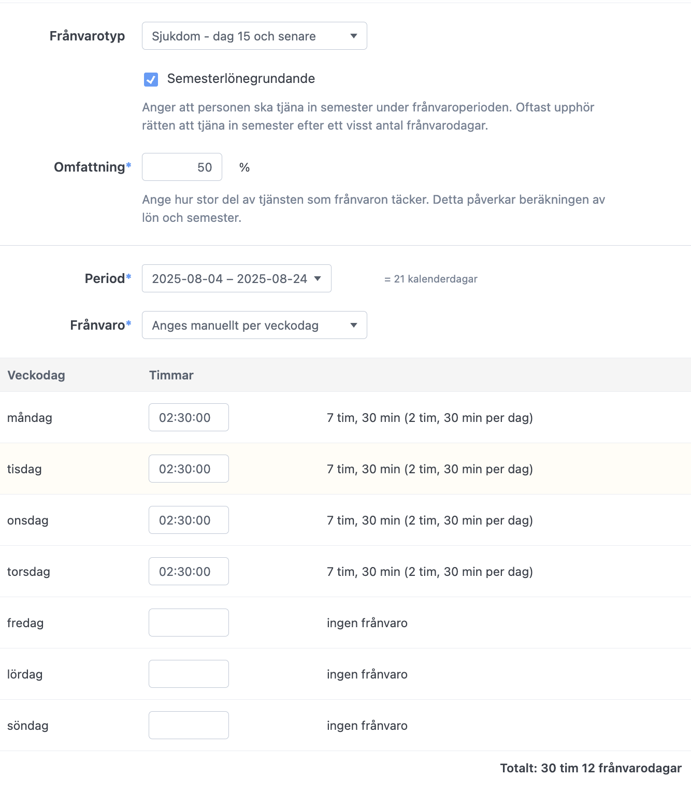
Task: Open the Period date range picker
Action: 237,278
